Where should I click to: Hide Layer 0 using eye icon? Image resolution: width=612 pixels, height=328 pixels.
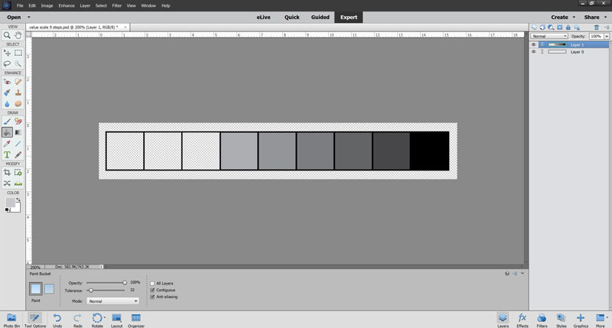[533, 51]
